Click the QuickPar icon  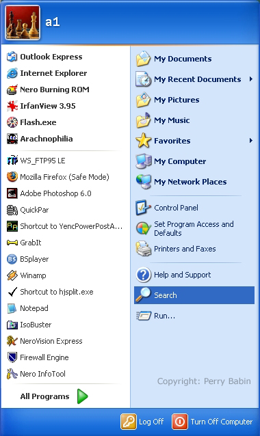[12, 210]
